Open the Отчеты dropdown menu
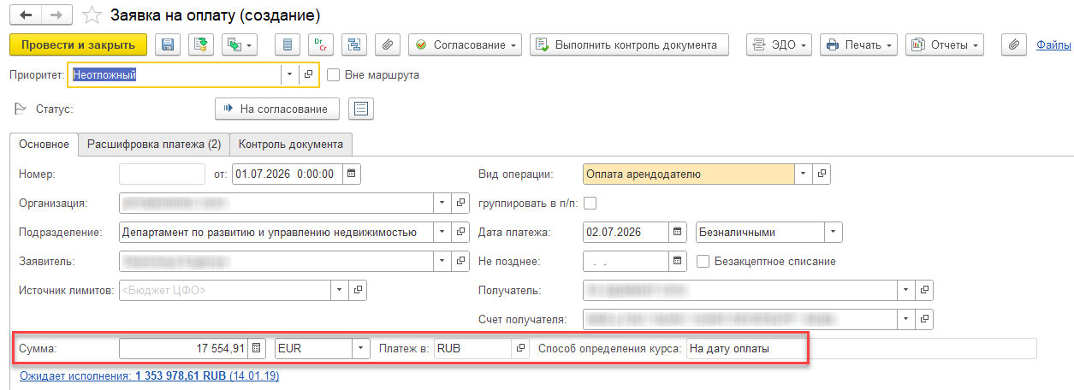1074x390 pixels. (x=946, y=44)
